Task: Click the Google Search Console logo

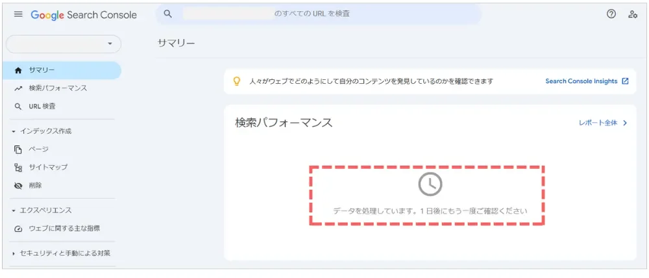Action: click(84, 15)
